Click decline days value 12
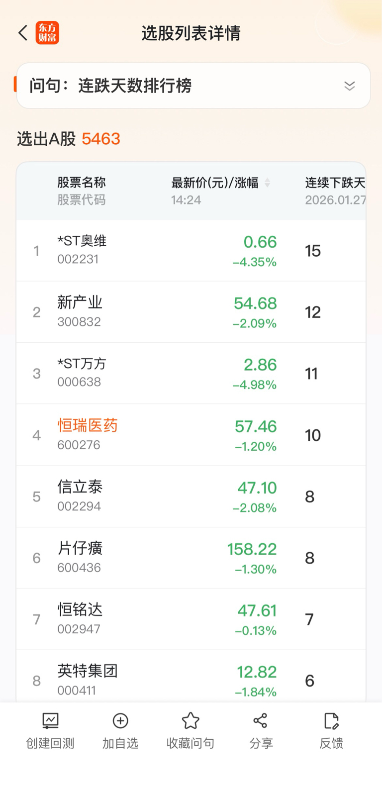Viewport: 382px width, 795px height. (313, 312)
